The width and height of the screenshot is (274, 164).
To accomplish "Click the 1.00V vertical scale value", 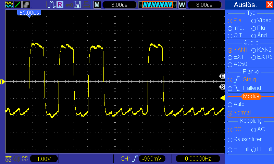I will click(44, 159).
